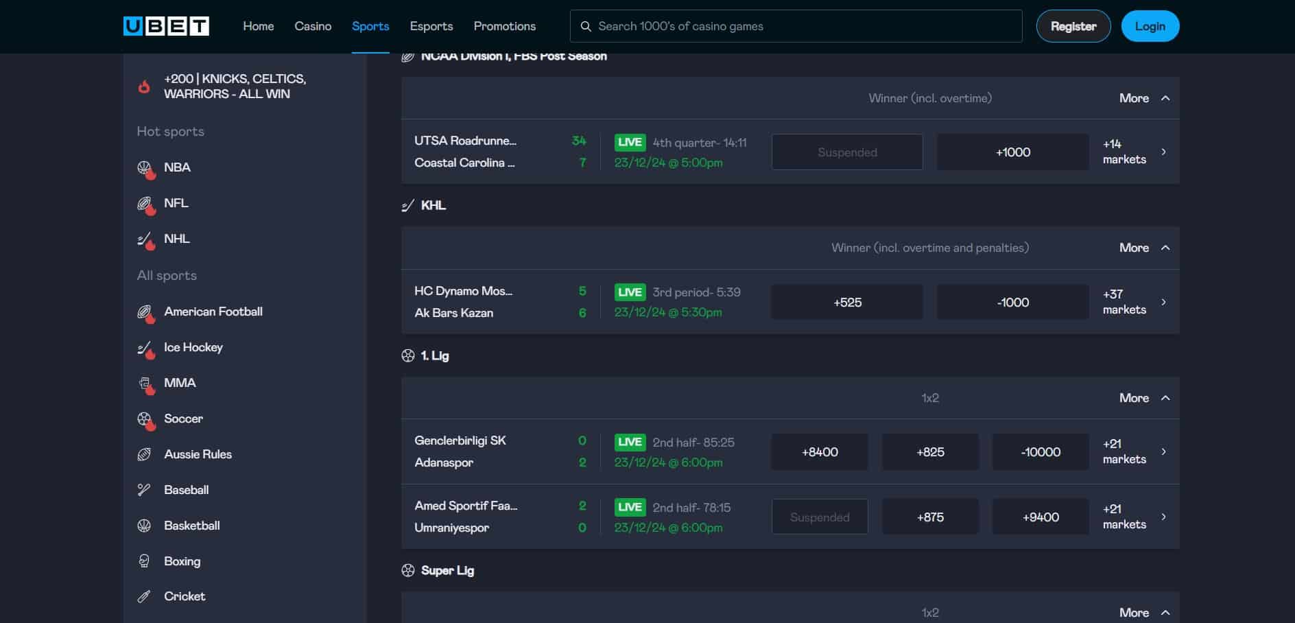Click the Umraniyespor team name

tap(451, 528)
